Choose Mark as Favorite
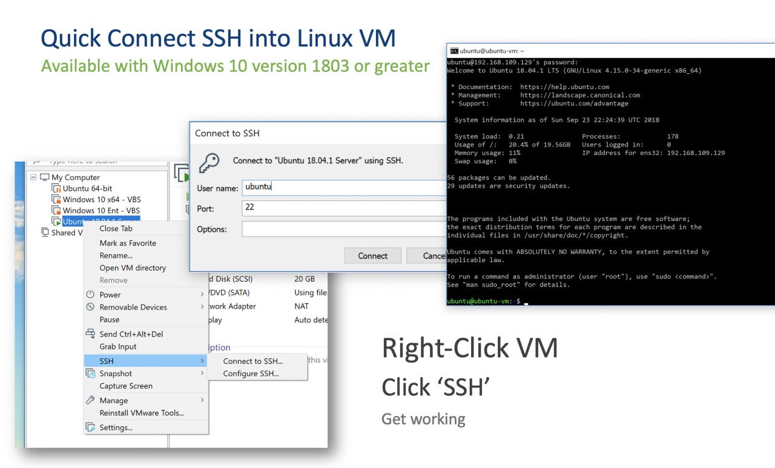 [128, 243]
